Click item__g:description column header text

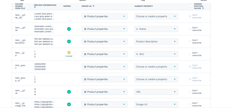point(20,42)
